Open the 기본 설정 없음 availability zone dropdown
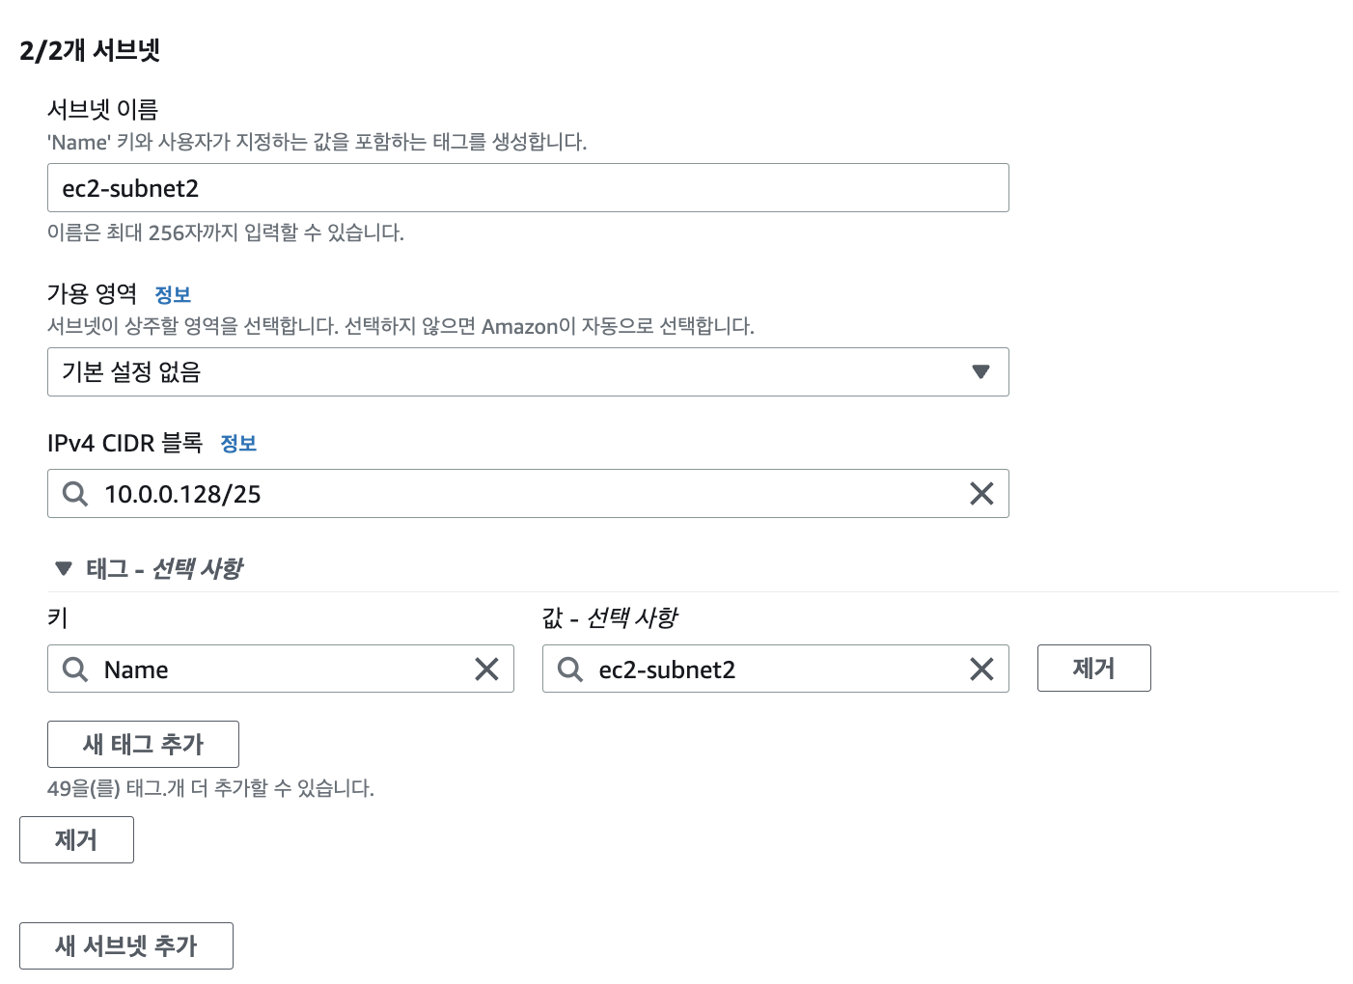The height and width of the screenshot is (984, 1353). [x=528, y=372]
